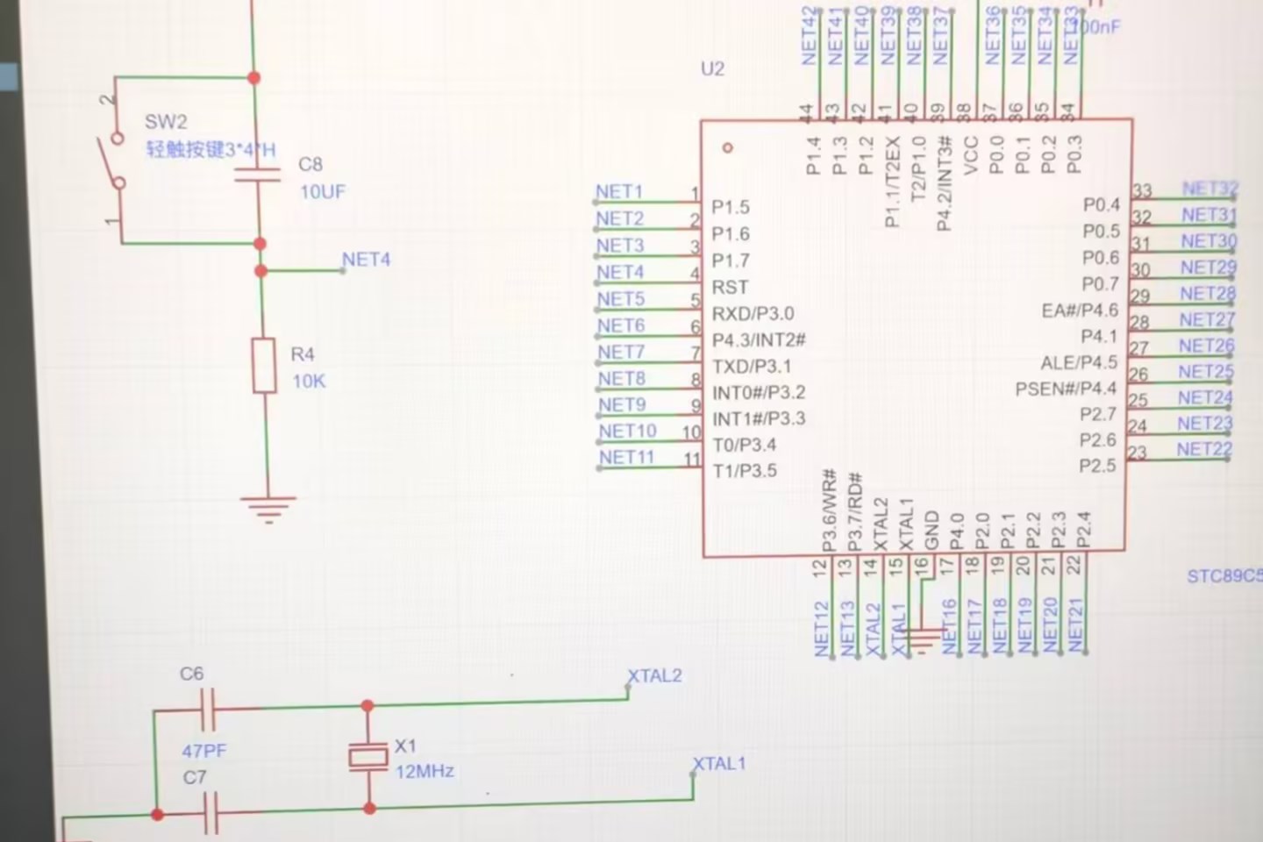Viewport: 1263px width, 842px height.
Task: Select the 10UF capacitor value
Action: (323, 191)
